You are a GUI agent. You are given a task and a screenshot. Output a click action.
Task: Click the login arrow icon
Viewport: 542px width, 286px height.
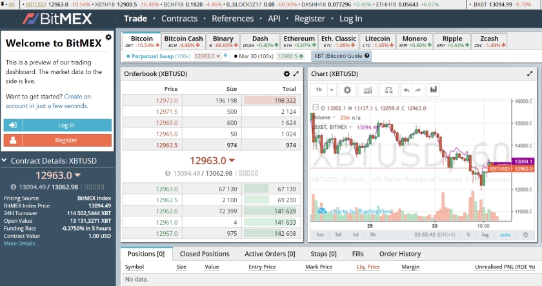coord(13,125)
